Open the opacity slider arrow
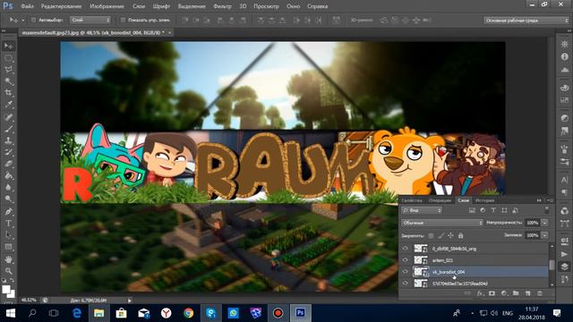Image resolution: width=573 pixels, height=322 pixels. [x=544, y=223]
